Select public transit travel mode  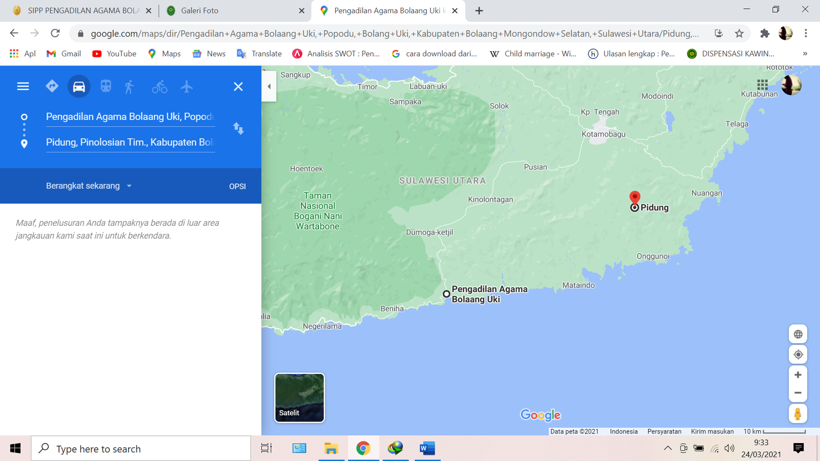click(106, 86)
